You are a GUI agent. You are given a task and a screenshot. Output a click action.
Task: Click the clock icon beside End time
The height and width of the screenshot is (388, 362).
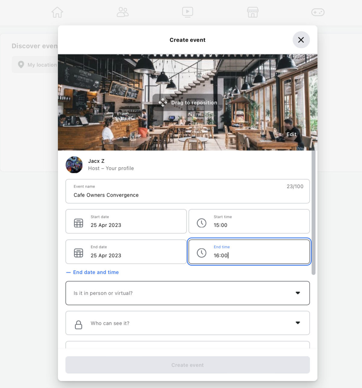(x=202, y=253)
